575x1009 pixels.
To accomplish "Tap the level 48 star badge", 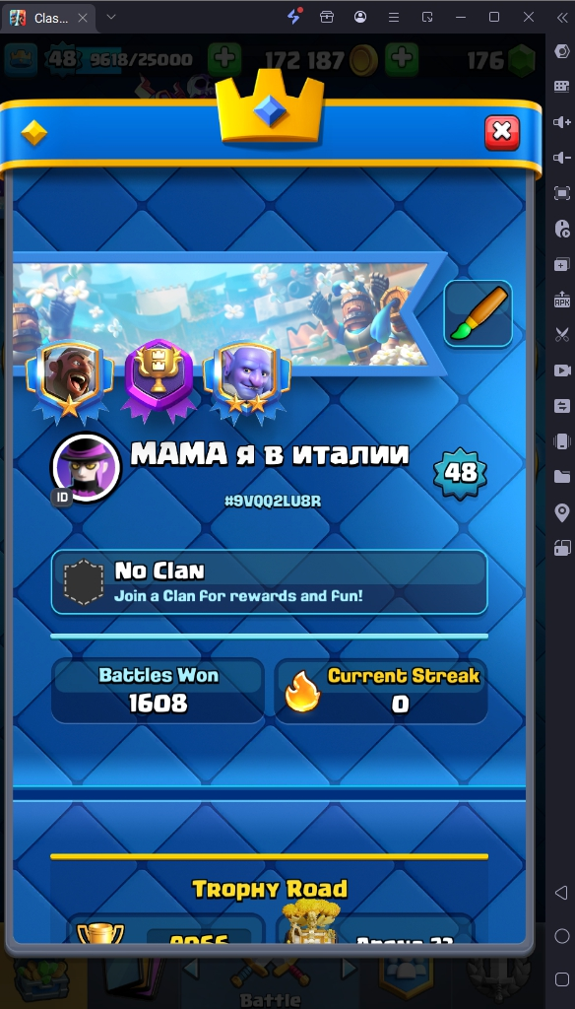I will coord(460,473).
